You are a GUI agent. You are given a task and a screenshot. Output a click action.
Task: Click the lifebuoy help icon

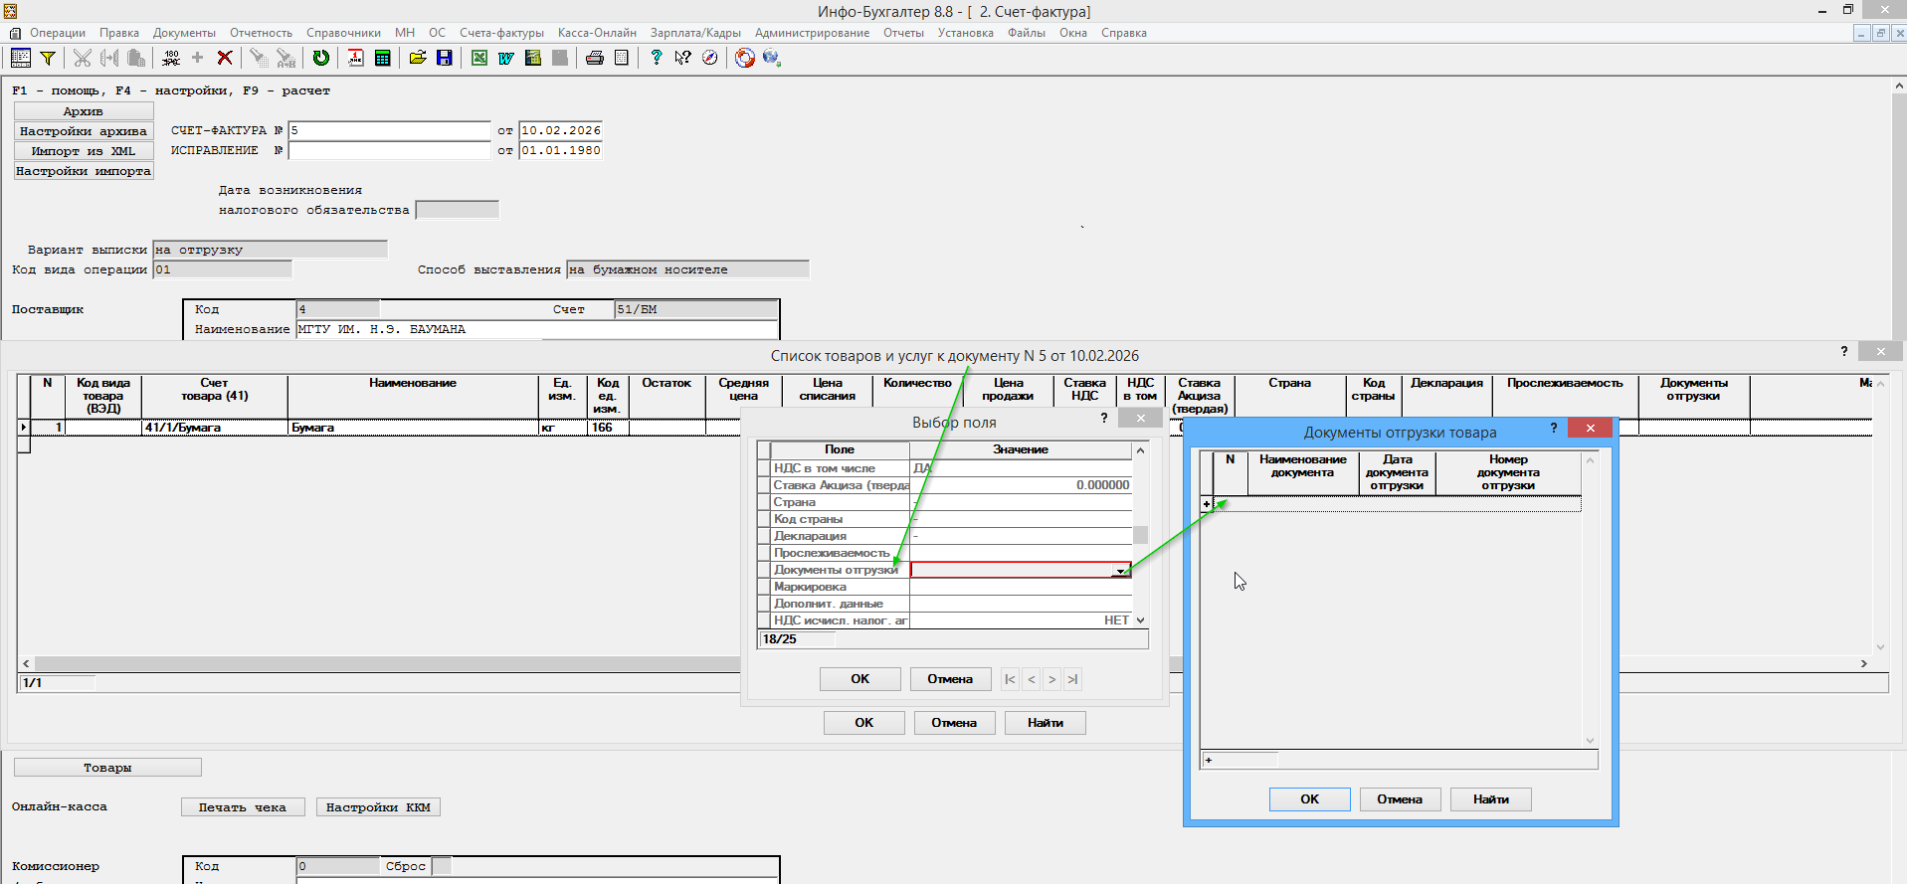[x=744, y=58]
